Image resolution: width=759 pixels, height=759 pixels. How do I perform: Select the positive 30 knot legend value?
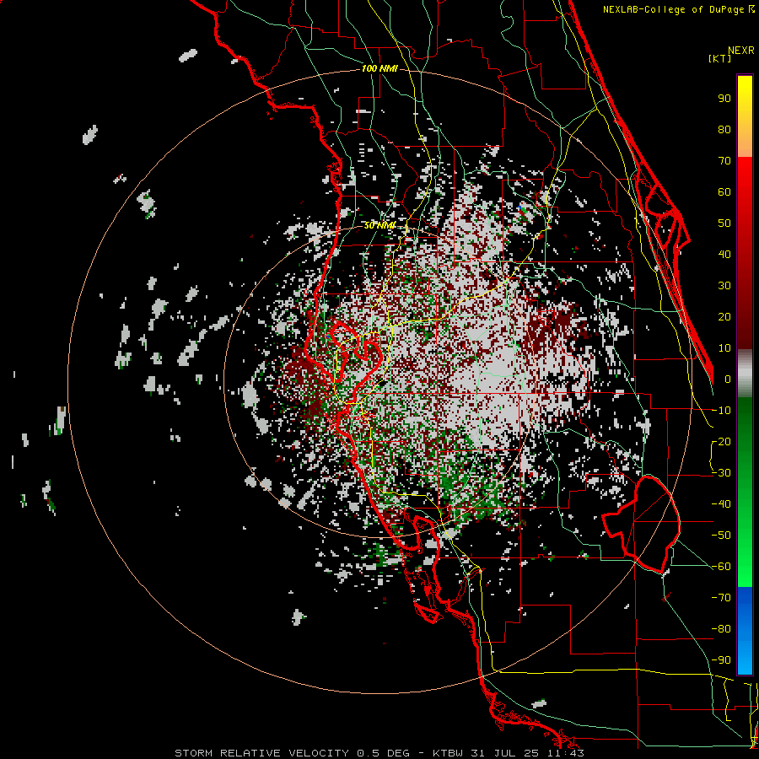724,286
